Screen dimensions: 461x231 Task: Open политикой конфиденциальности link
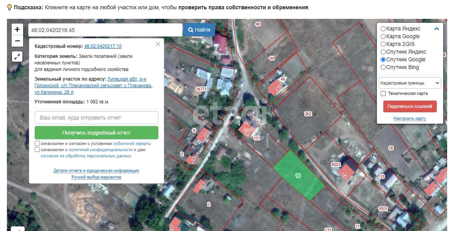(100, 150)
